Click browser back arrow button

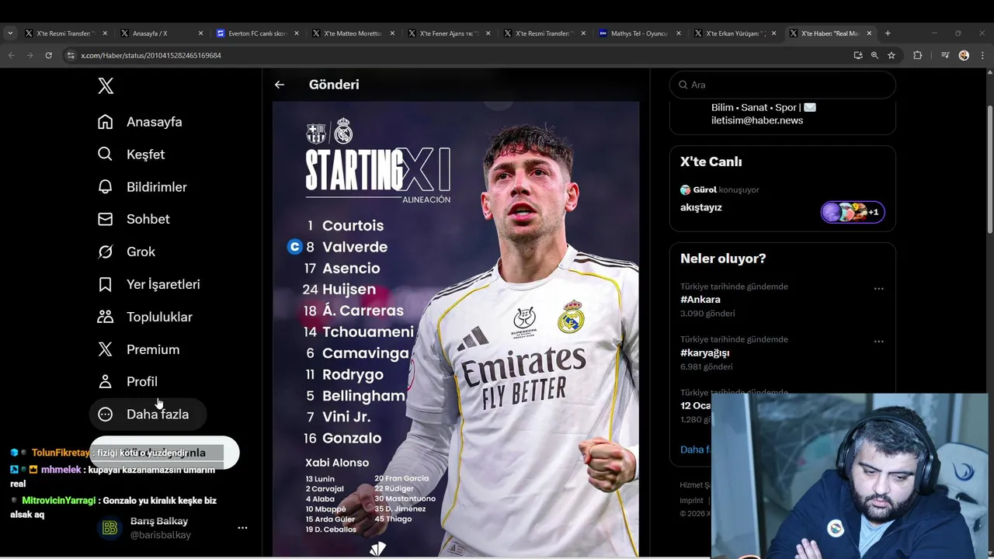pos(11,55)
